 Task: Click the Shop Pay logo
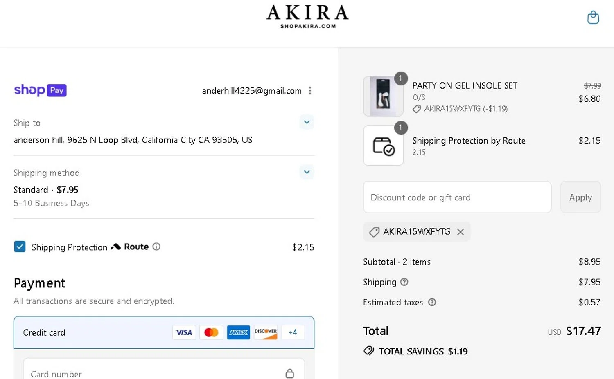40,90
